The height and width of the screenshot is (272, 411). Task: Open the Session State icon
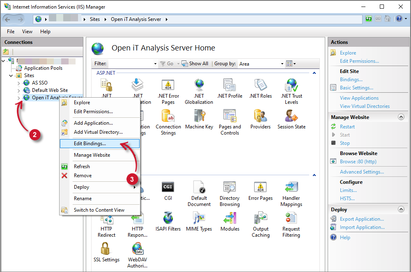(291, 117)
